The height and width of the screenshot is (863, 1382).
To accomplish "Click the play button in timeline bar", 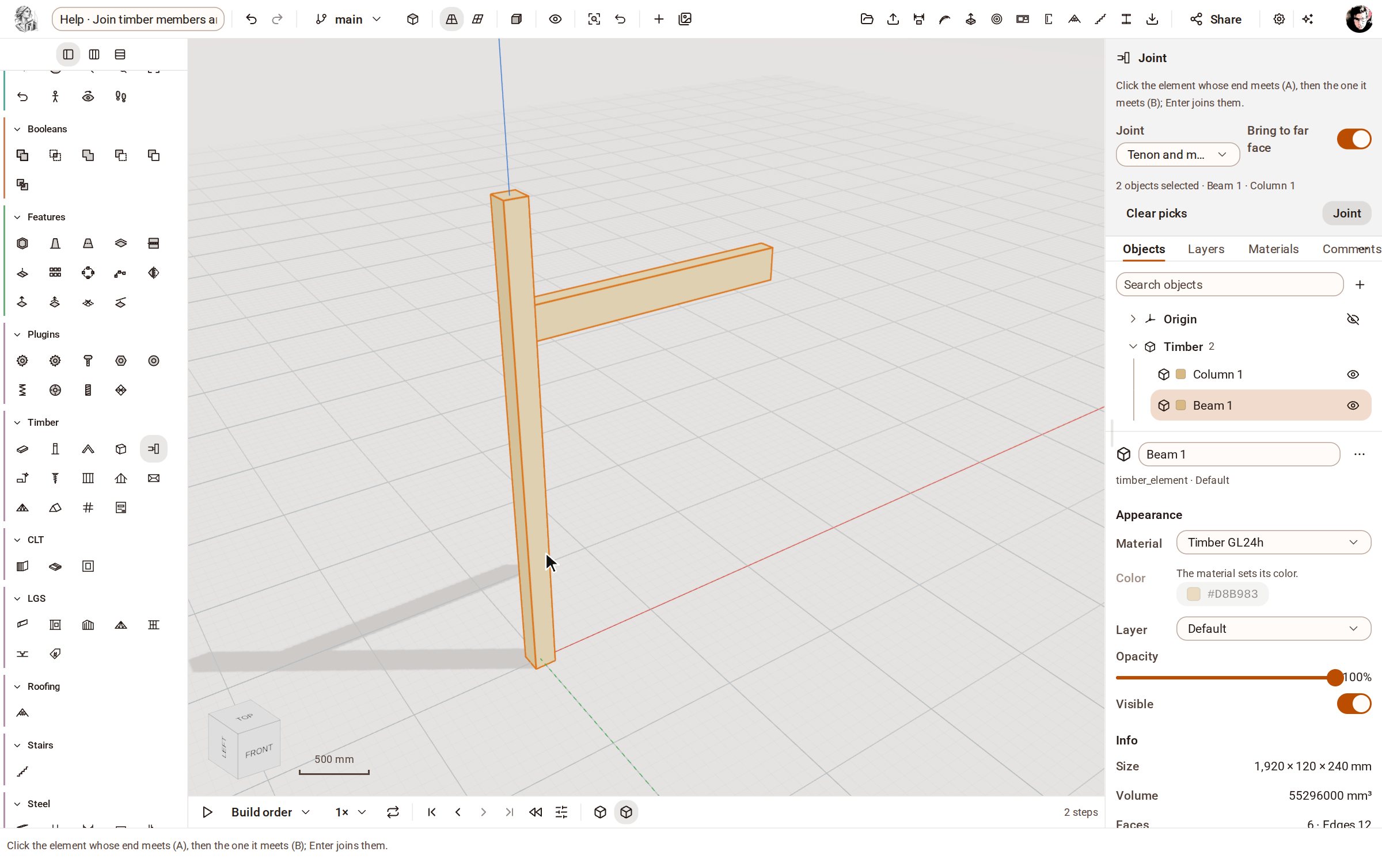I will click(x=207, y=812).
